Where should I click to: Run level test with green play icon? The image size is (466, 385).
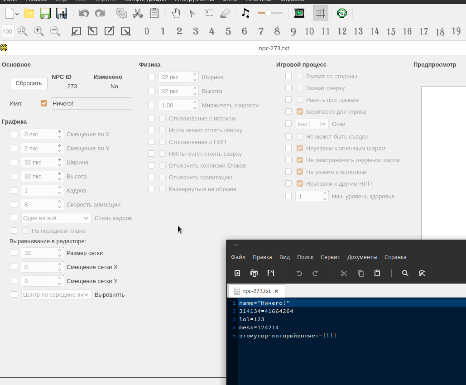299,14
